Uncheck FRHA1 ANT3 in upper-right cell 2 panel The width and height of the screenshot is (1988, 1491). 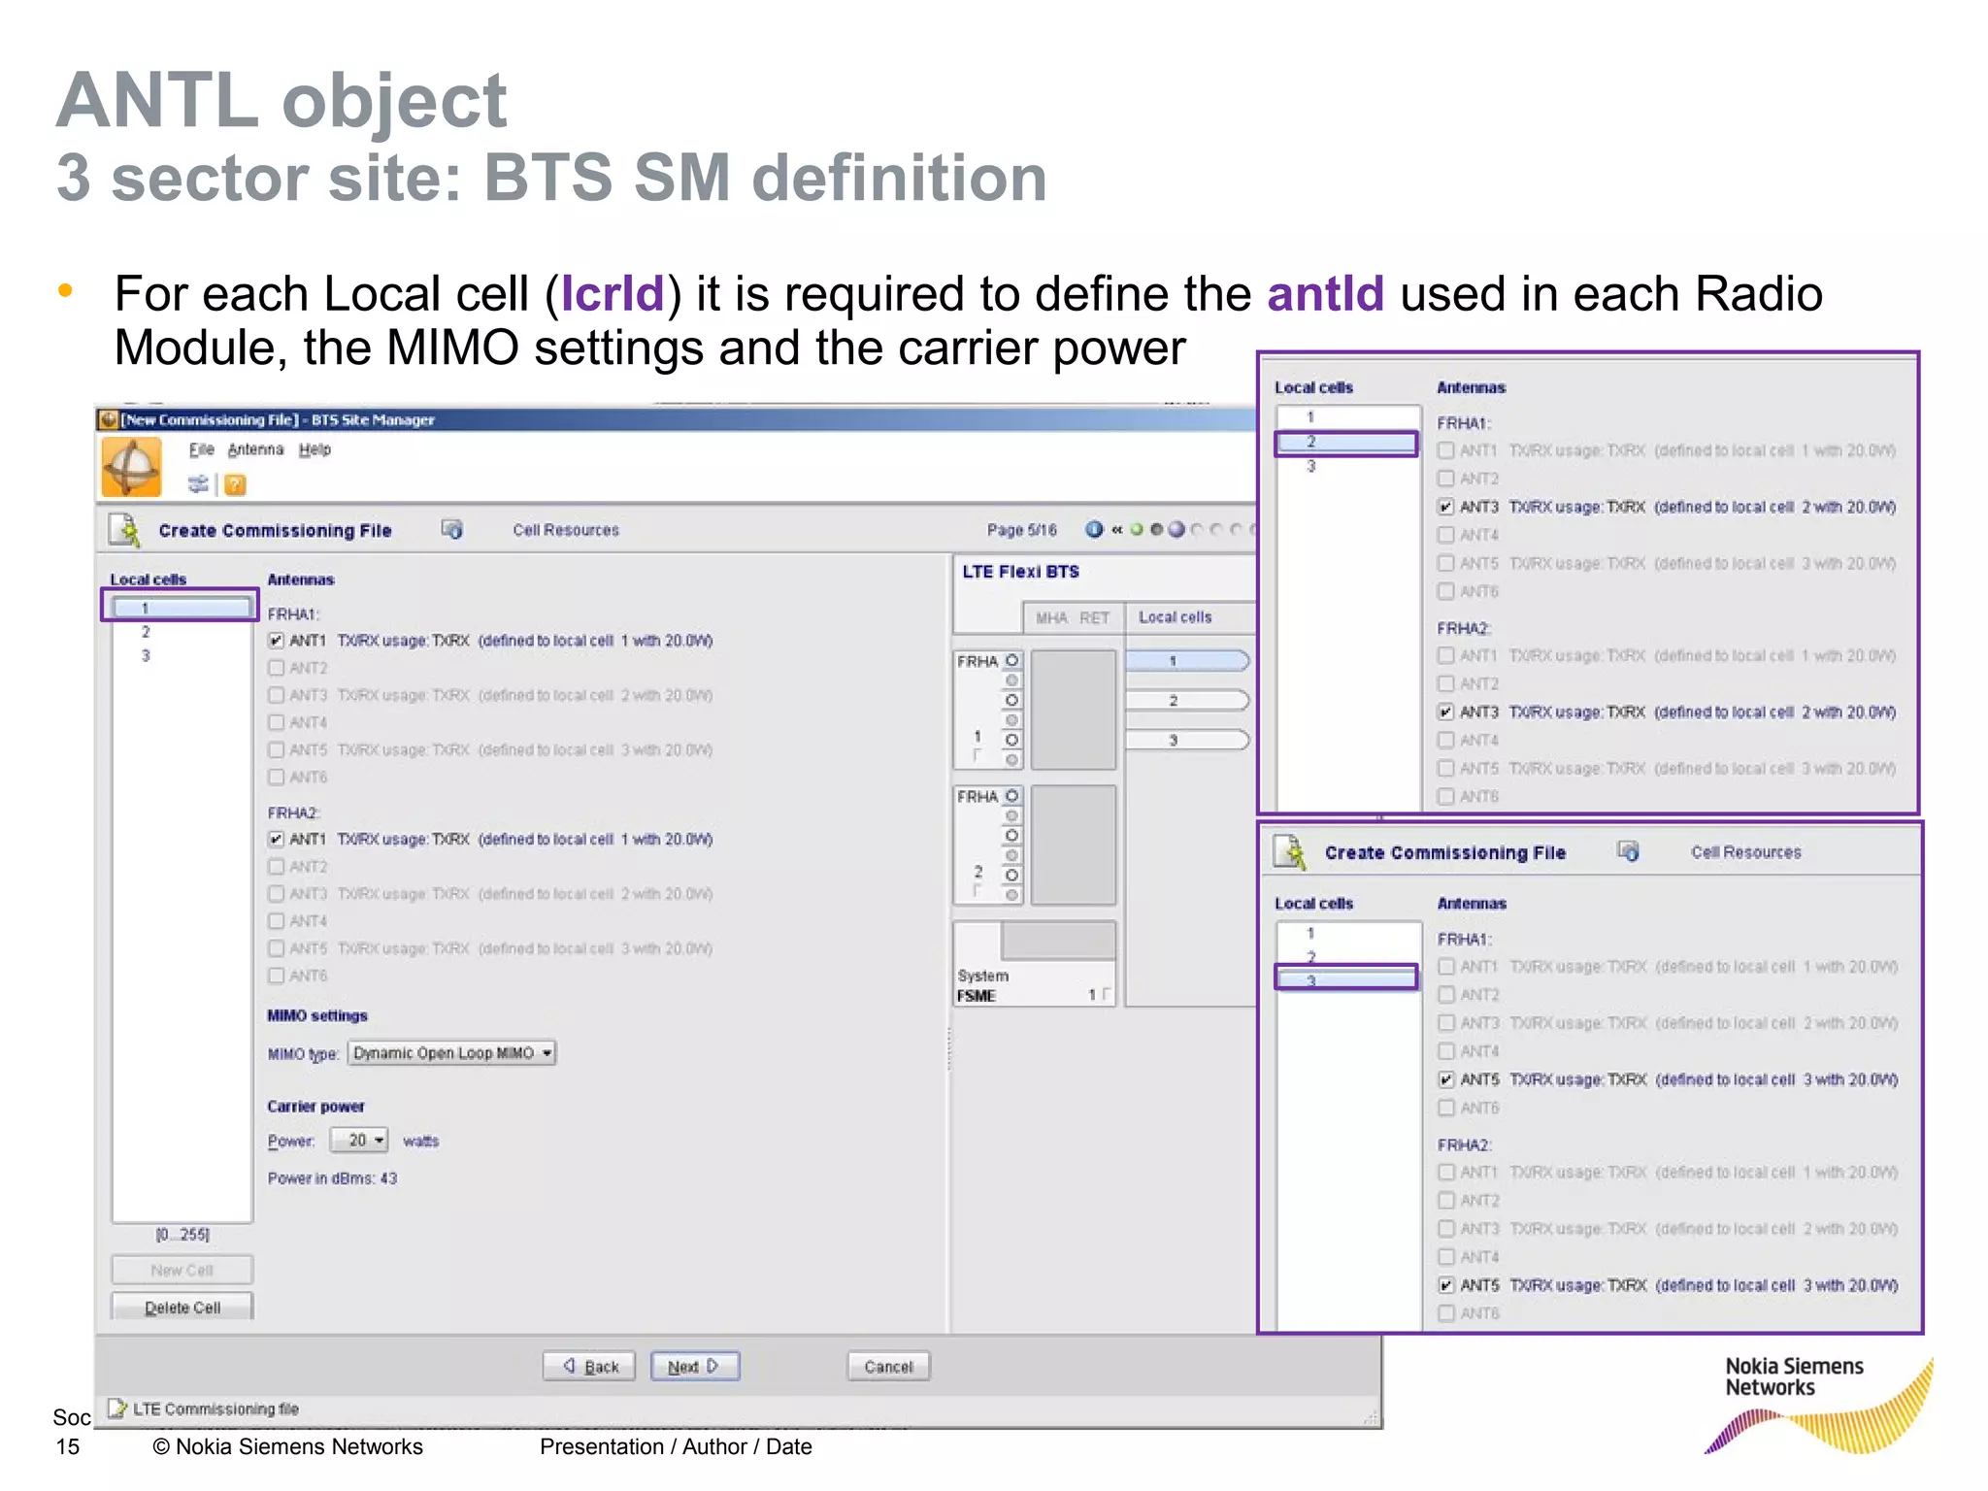pos(1446,507)
